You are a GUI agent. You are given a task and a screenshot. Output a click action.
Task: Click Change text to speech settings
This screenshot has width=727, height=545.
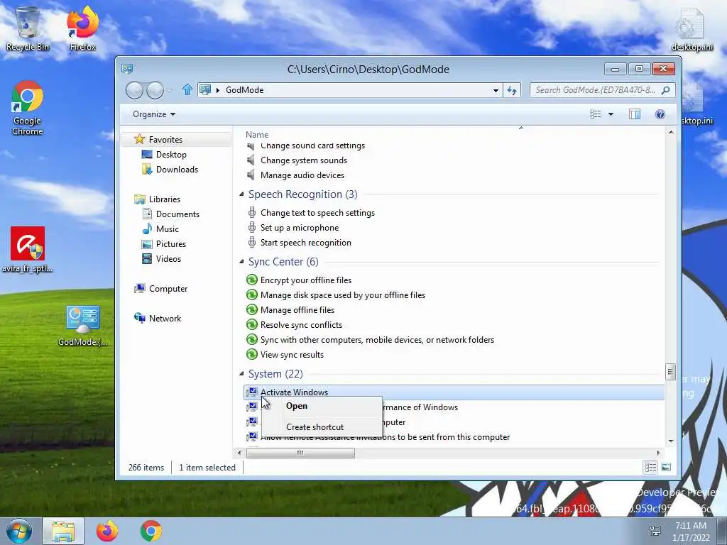coord(317,213)
